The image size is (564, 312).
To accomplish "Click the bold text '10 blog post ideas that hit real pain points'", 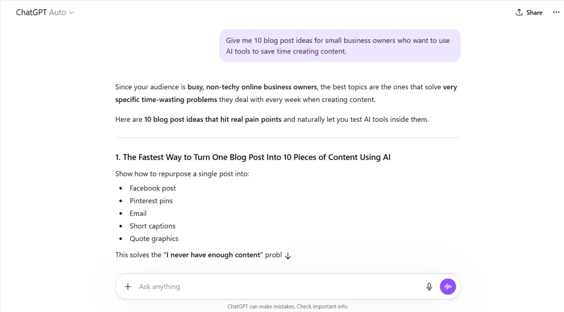I will tap(213, 120).
